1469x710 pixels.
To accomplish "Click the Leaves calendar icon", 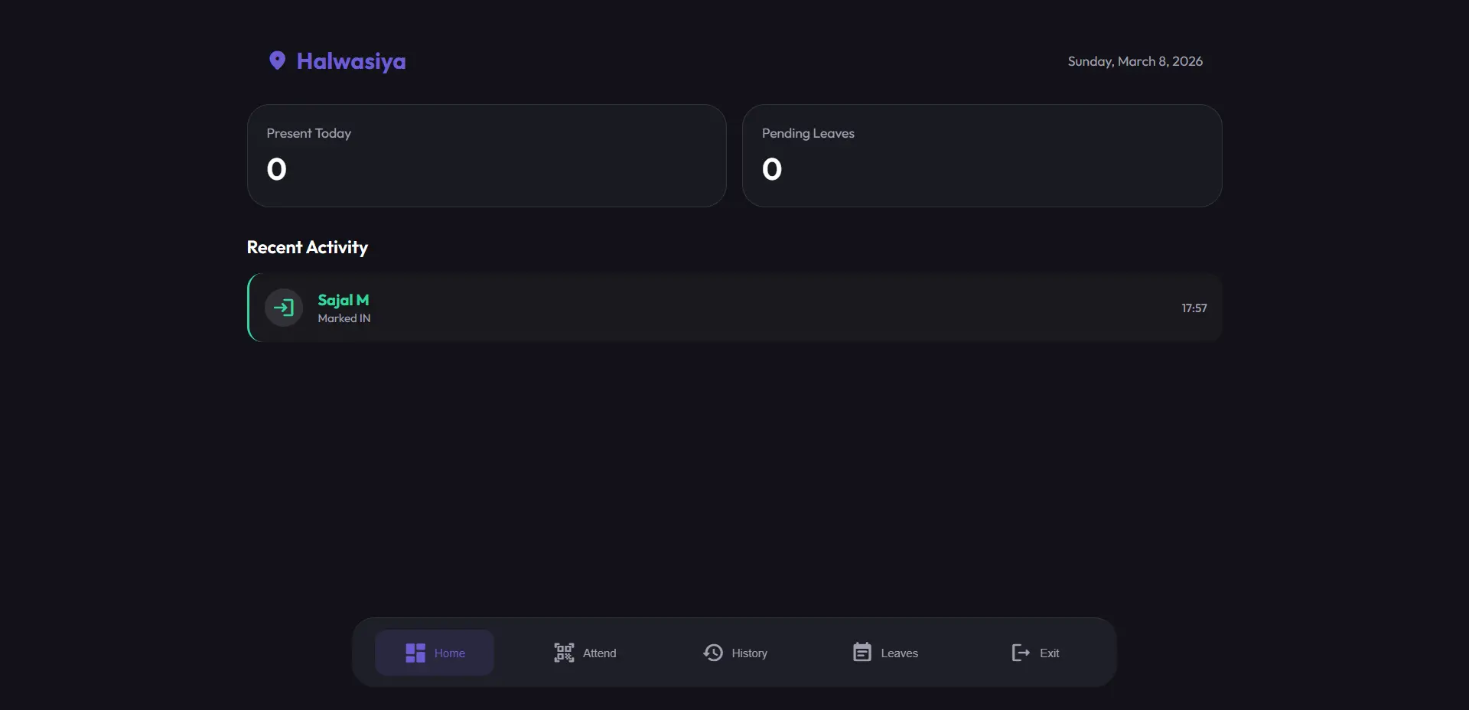I will 862,652.
